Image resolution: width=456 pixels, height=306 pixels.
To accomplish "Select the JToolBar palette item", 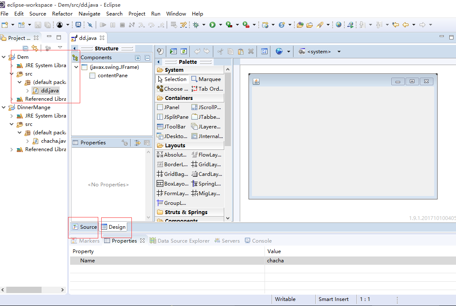I will [171, 126].
